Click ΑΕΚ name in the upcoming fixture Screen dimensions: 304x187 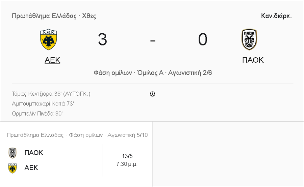pos(31,168)
